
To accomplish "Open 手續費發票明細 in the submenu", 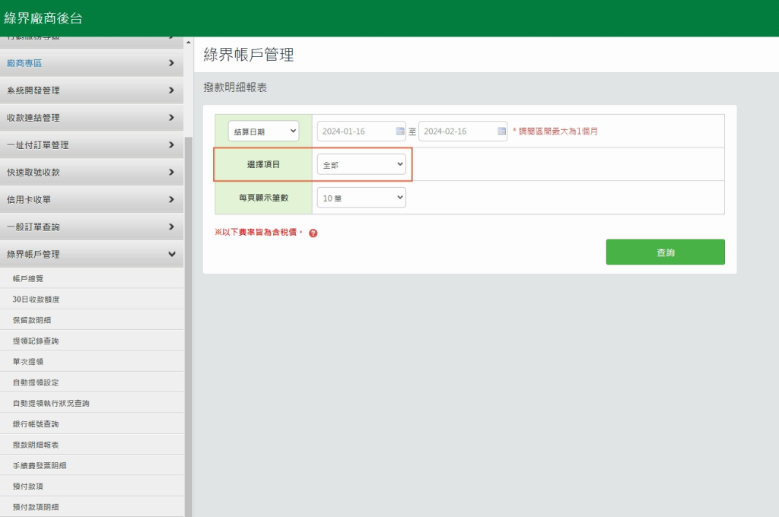I will click(91, 466).
